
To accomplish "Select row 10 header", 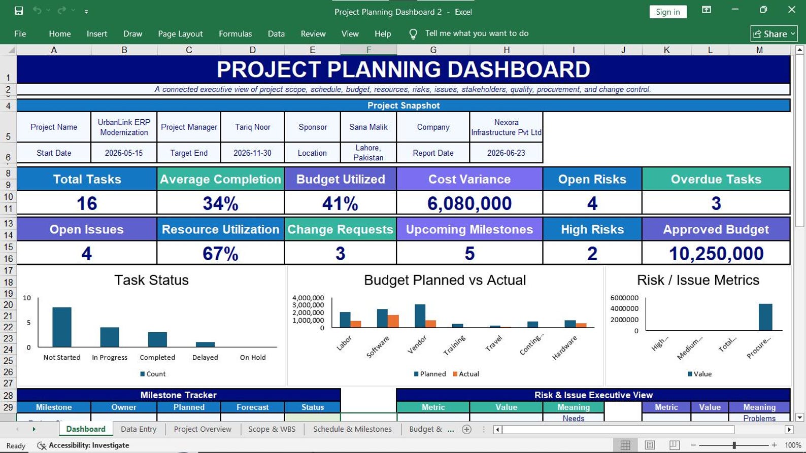I will 8,197.
